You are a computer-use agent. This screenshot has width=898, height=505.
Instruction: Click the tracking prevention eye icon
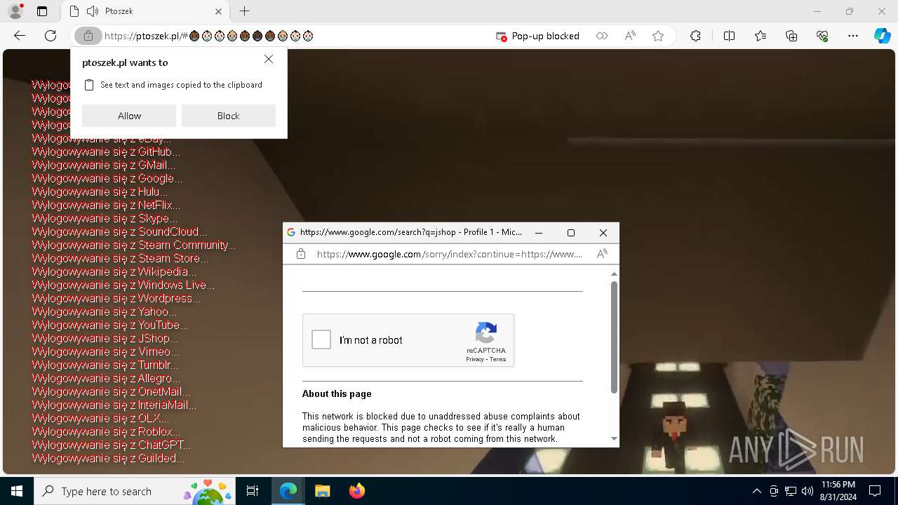(x=602, y=36)
